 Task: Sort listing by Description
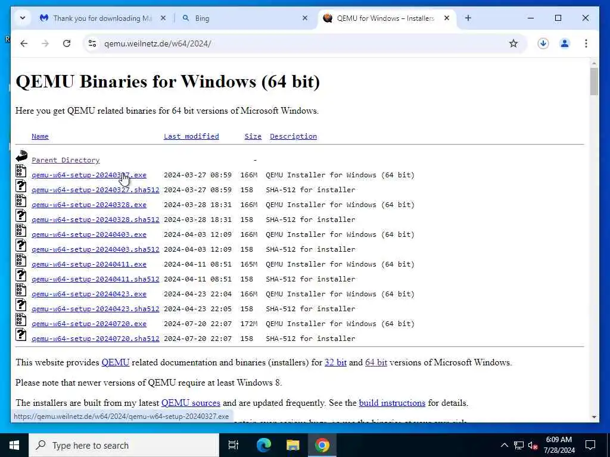pyautogui.click(x=293, y=136)
